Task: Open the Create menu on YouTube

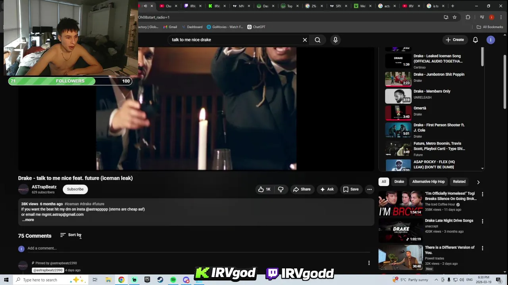Action: (x=454, y=40)
